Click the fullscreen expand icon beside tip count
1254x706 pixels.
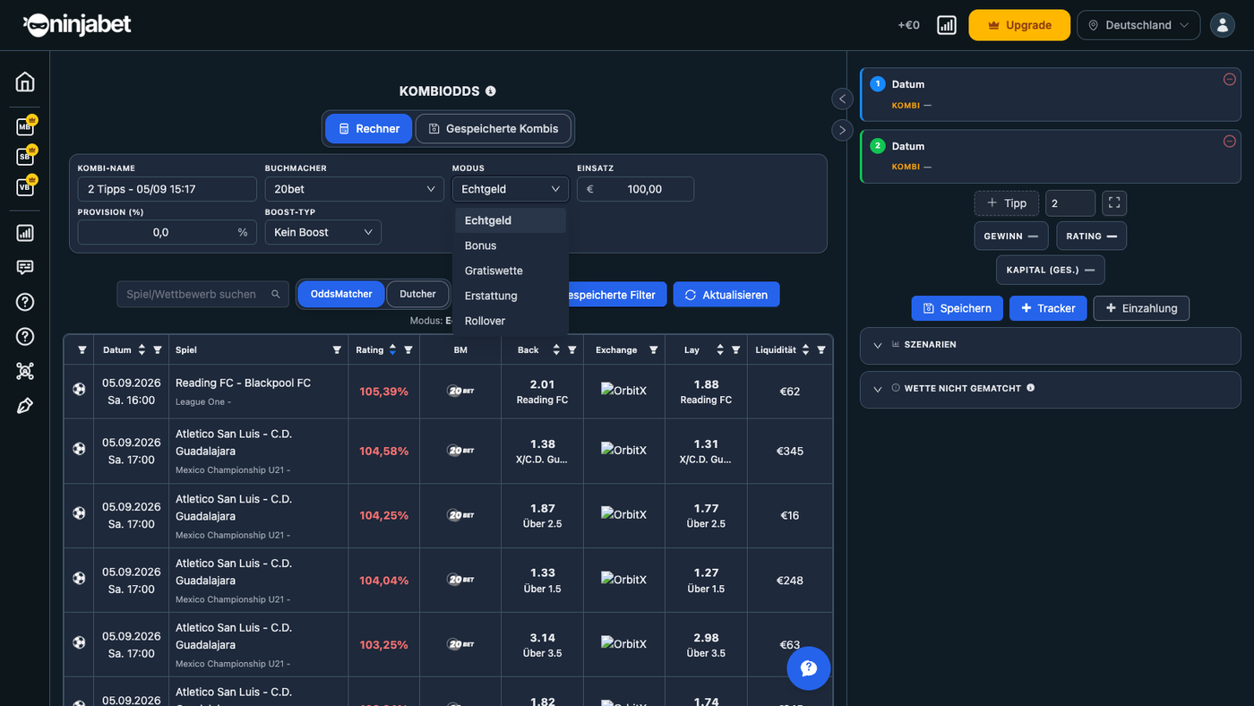1114,203
